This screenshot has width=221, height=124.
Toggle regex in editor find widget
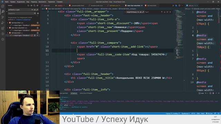(143, 12)
